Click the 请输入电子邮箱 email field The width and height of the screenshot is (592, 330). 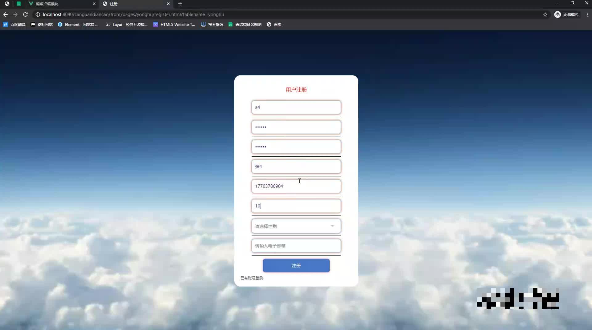point(296,246)
